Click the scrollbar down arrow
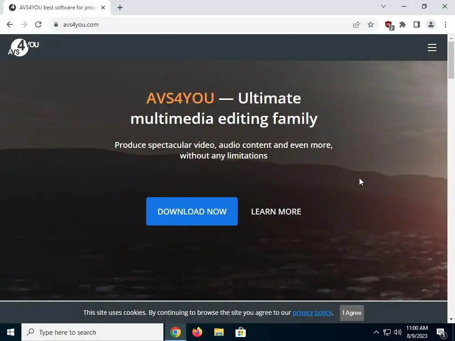 (451, 320)
